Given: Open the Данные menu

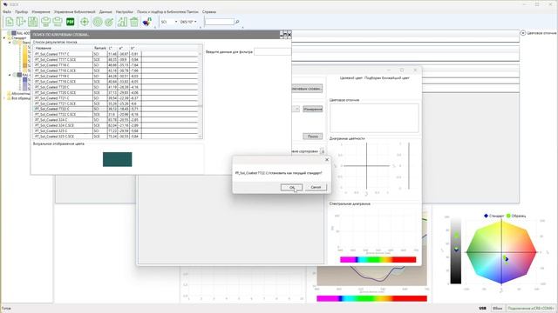Looking at the screenshot, I should click(x=105, y=11).
